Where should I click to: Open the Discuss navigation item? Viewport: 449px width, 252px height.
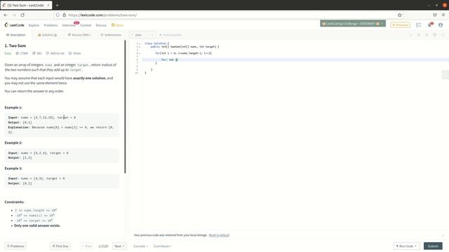[x=101, y=25]
